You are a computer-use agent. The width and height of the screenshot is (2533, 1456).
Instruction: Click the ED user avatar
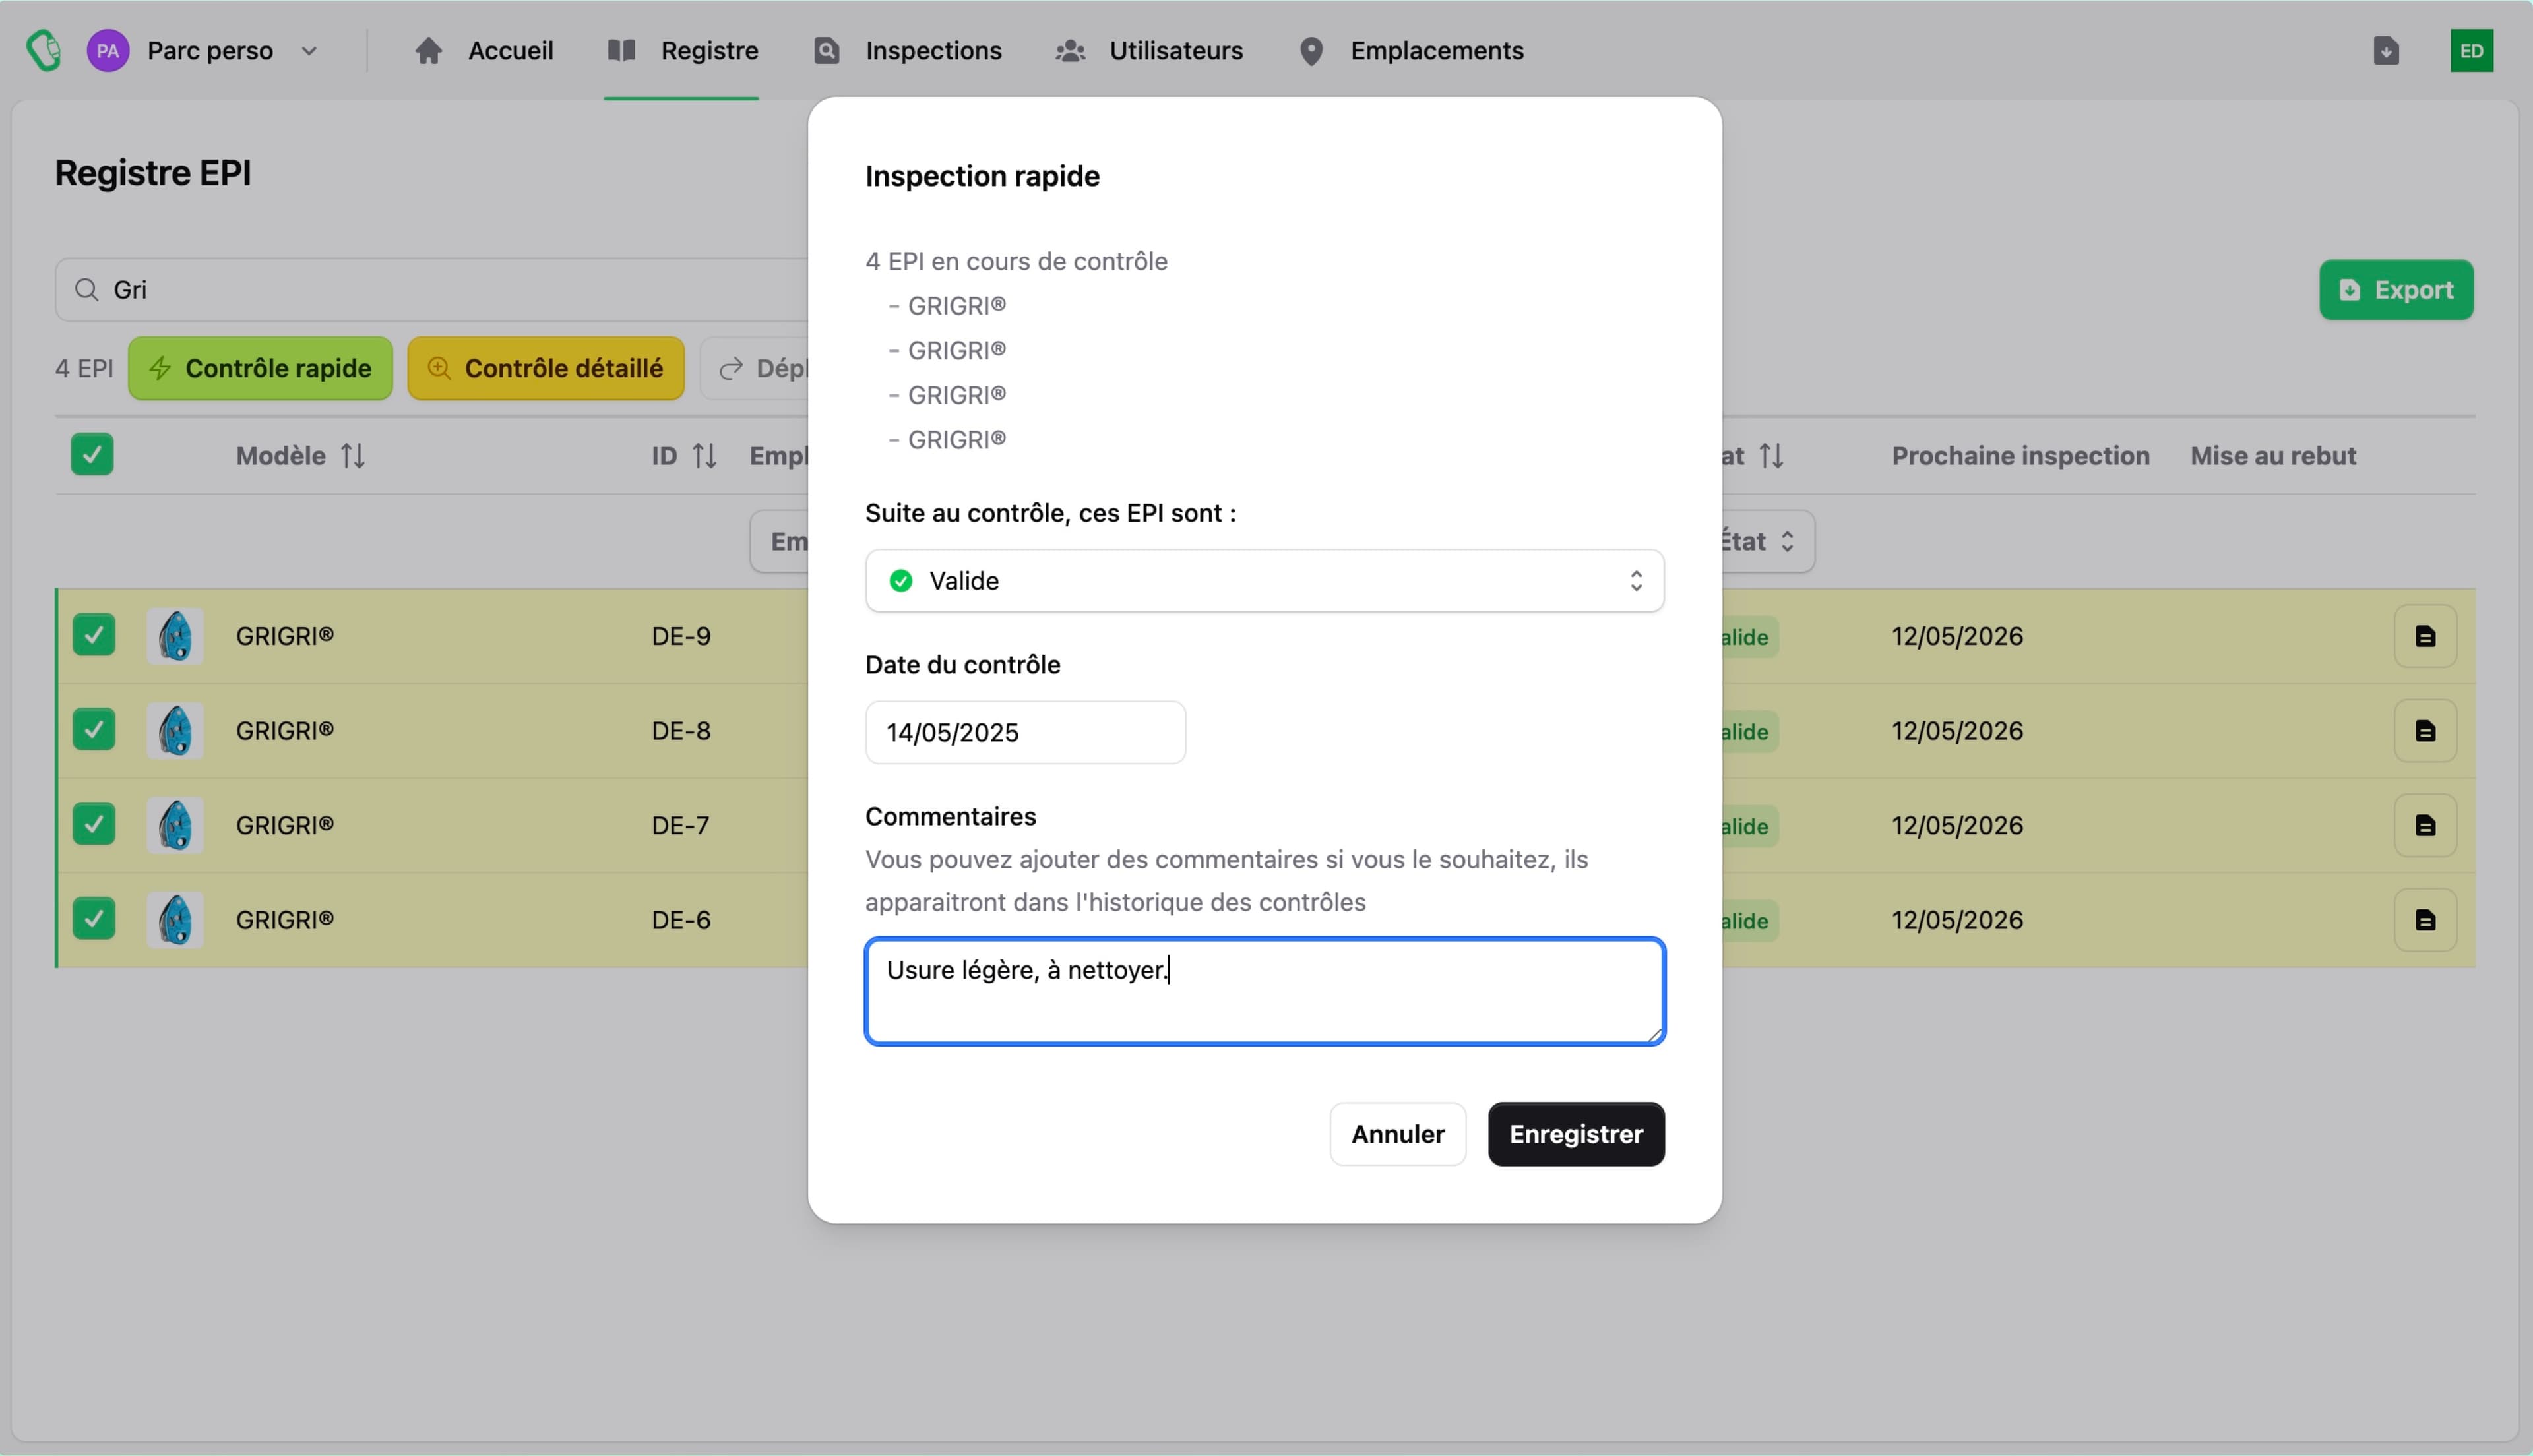pyautogui.click(x=2471, y=50)
